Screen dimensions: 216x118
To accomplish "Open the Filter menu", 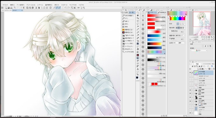I will [64, 5].
